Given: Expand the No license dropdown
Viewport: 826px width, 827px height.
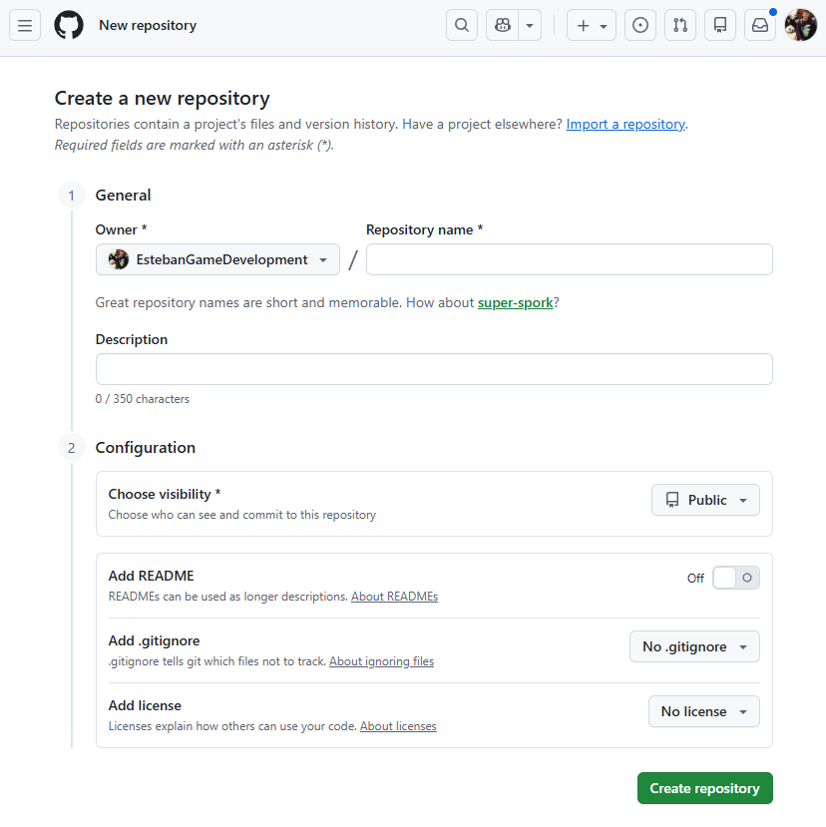Looking at the screenshot, I should coord(703,711).
